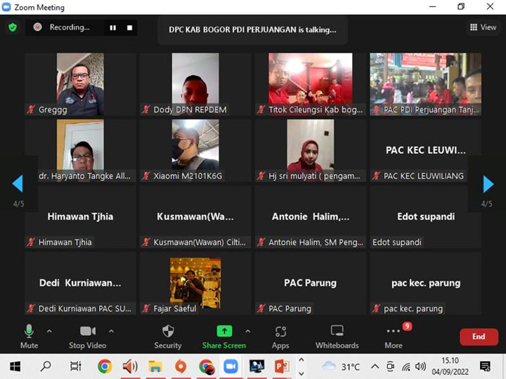Open Google Chrome from the taskbar
Image resolution: width=506 pixels, height=379 pixels.
tap(105, 366)
